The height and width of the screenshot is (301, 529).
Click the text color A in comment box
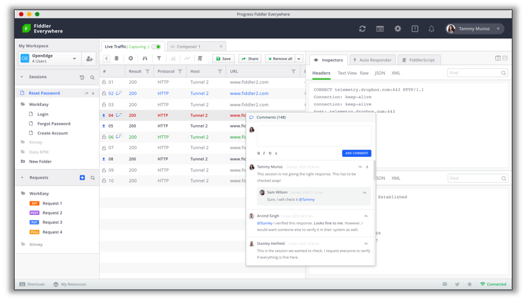coord(276,153)
